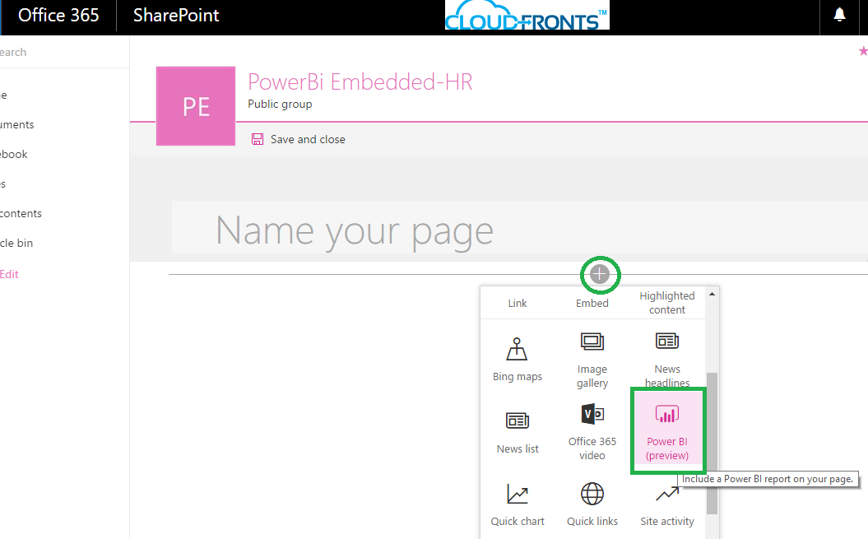
Task: Open the Office 365 home link
Action: (58, 15)
